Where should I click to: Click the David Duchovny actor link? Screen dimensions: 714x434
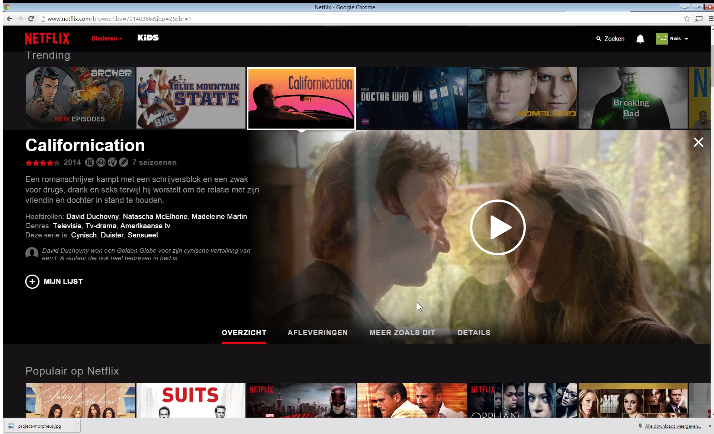click(x=92, y=217)
